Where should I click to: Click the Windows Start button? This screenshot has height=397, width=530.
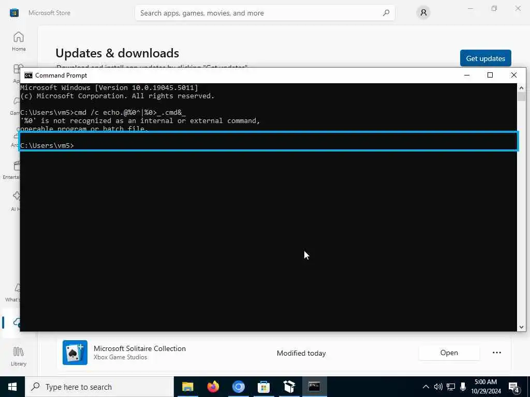12,387
